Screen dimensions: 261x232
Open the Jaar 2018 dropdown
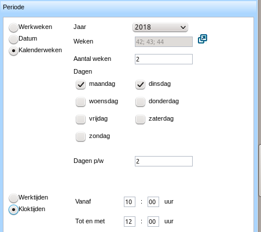click(x=160, y=27)
